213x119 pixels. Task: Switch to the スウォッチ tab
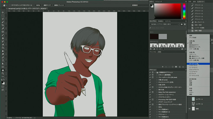click(x=159, y=2)
